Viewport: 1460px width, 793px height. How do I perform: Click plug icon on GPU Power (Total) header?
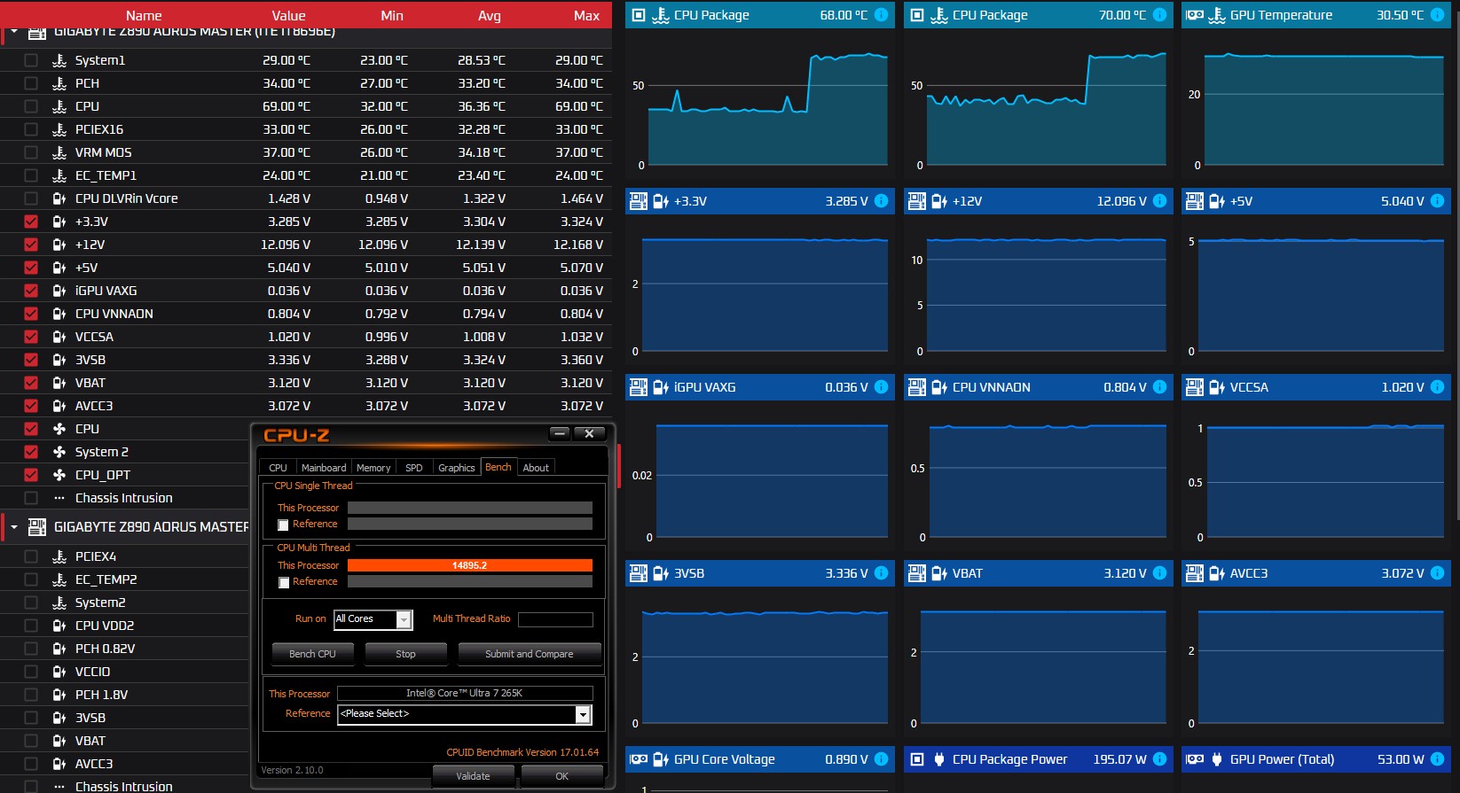coord(1217,759)
